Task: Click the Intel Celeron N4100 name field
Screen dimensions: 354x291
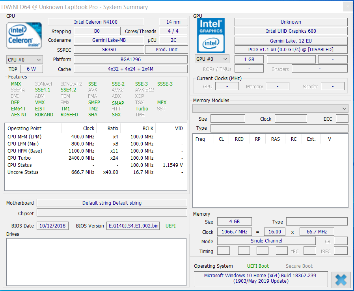Action: tap(96, 22)
